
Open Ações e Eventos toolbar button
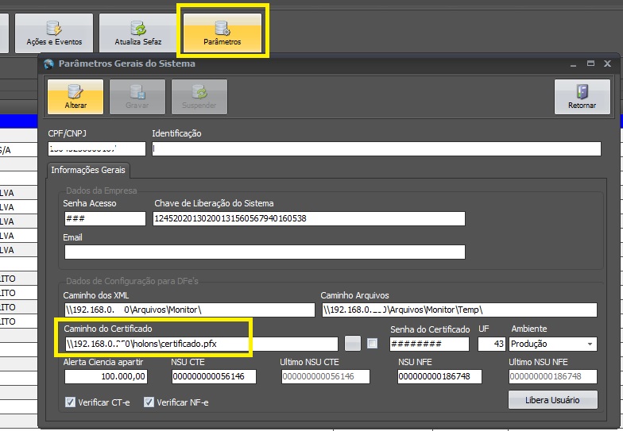coord(54,33)
